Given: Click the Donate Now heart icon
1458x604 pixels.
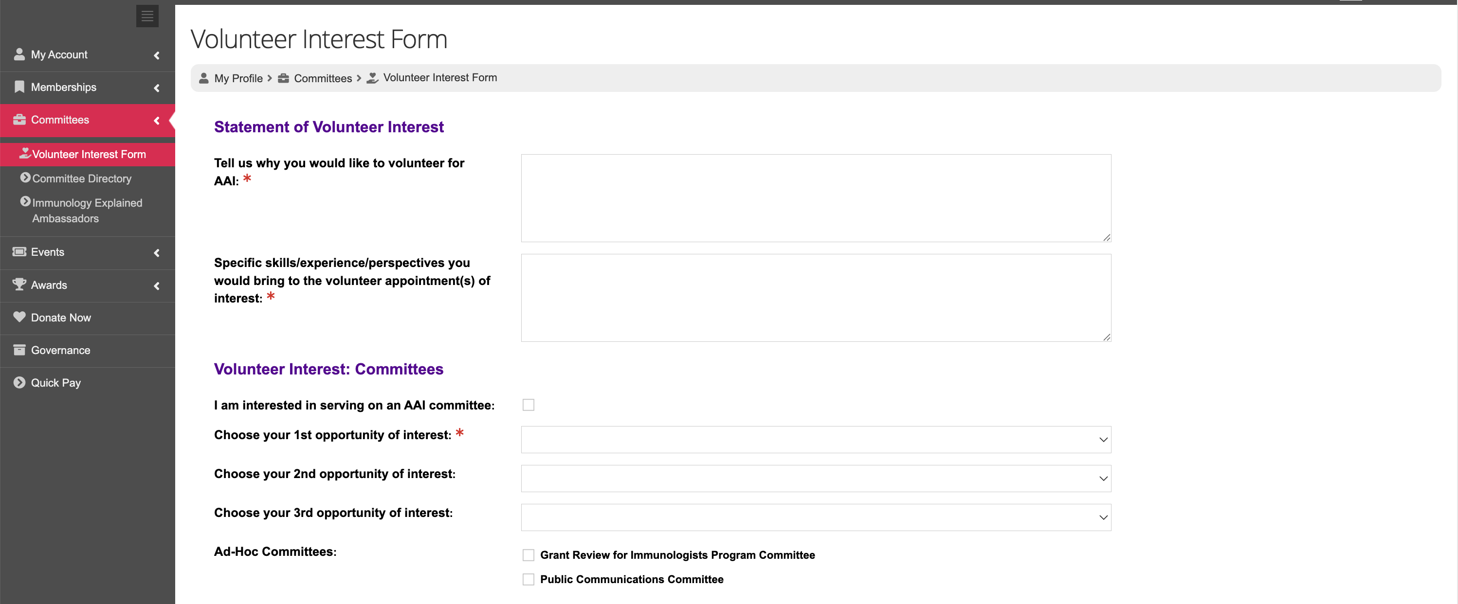Looking at the screenshot, I should pyautogui.click(x=19, y=317).
